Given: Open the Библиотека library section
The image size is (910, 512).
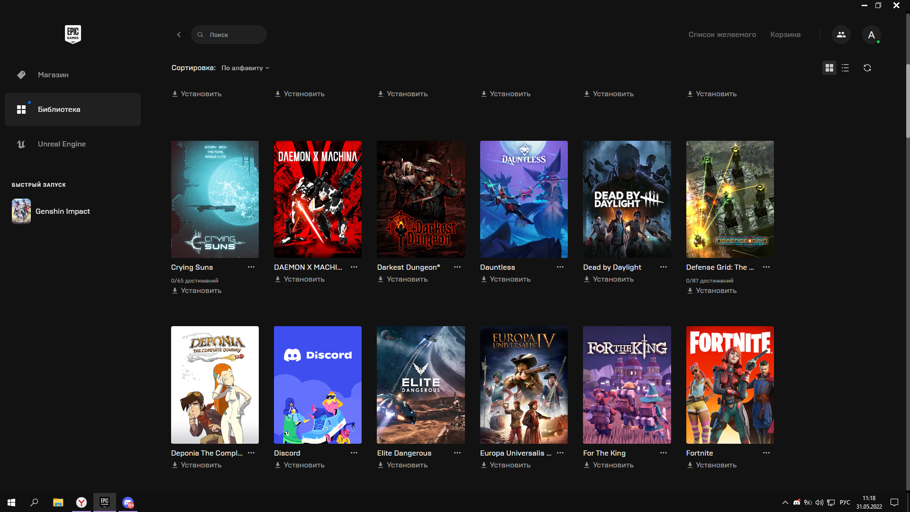Looking at the screenshot, I should [73, 110].
